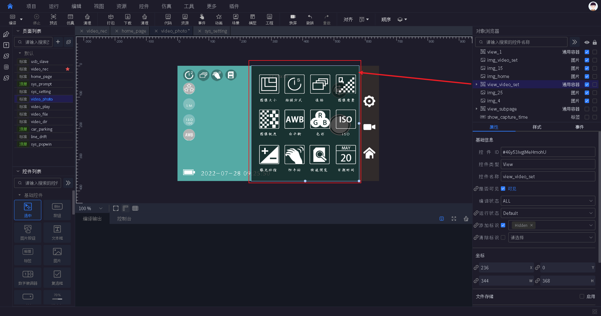This screenshot has height=316, width=601.
Task: Open the 动画 animation toolbar icon
Action: 219,19
